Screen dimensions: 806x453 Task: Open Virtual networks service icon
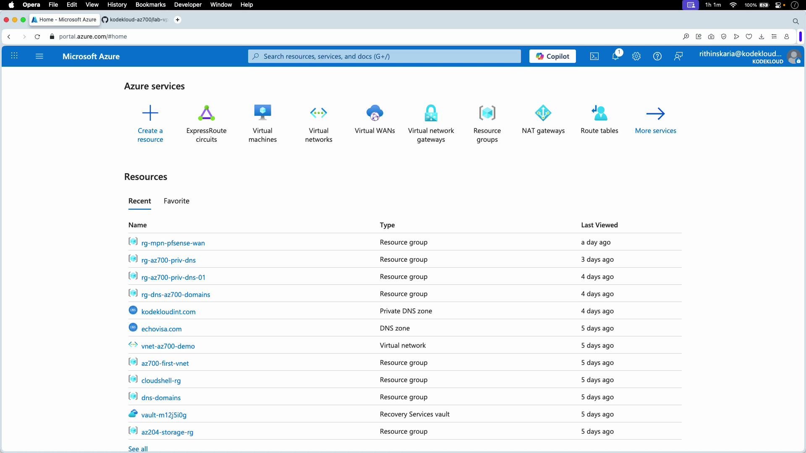[x=319, y=113]
